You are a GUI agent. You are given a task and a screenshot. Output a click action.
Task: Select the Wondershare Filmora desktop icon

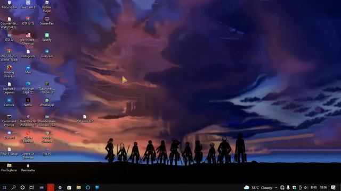47,120
